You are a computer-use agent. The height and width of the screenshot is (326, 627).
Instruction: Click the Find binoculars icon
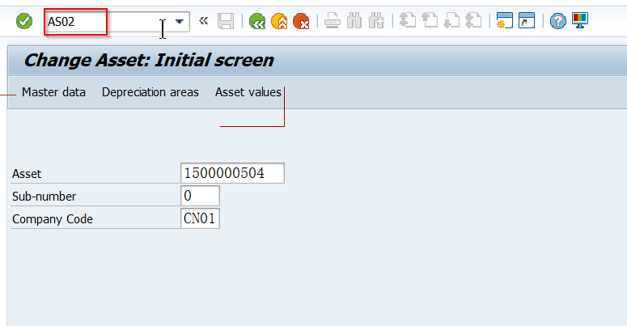354,22
